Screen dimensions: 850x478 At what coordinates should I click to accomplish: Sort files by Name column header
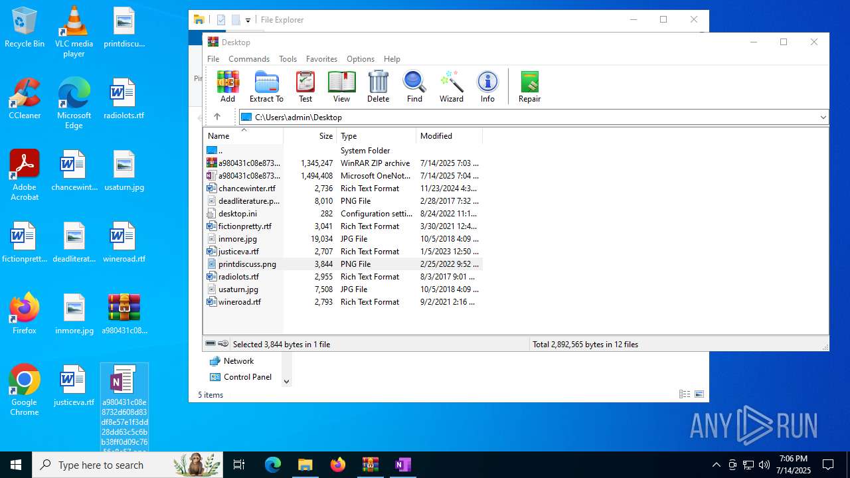(x=243, y=136)
